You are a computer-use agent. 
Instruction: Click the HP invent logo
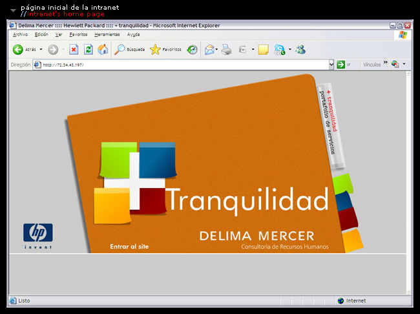pyautogui.click(x=38, y=235)
